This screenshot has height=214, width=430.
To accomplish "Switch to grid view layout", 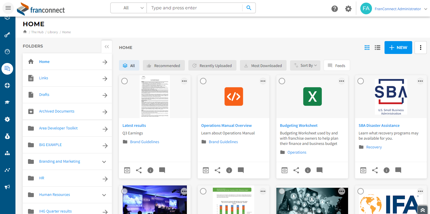I will coord(367,48).
